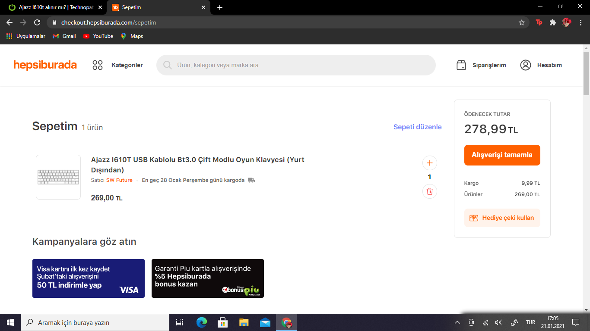Open Windows Start menu

click(10, 322)
